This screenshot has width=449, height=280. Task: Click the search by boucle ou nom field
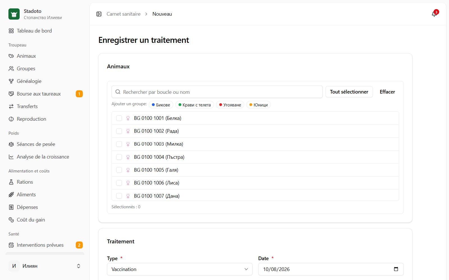click(x=217, y=92)
